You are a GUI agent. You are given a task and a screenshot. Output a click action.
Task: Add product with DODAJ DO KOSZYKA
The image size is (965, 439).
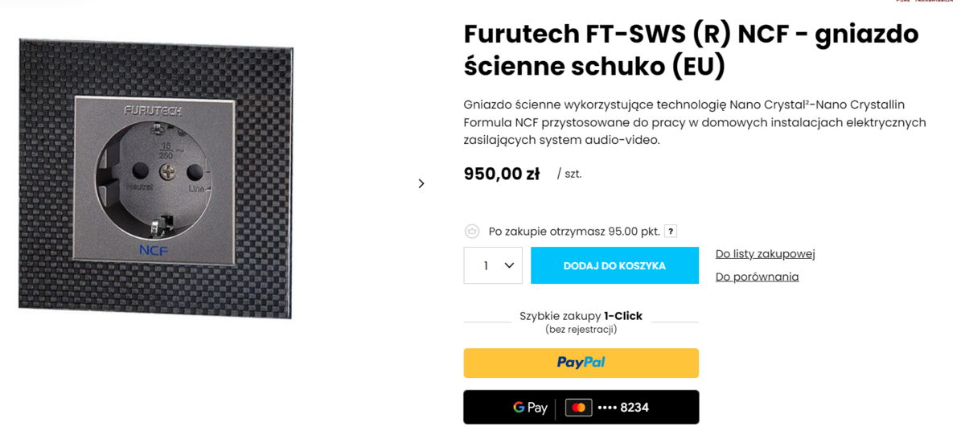(x=614, y=265)
